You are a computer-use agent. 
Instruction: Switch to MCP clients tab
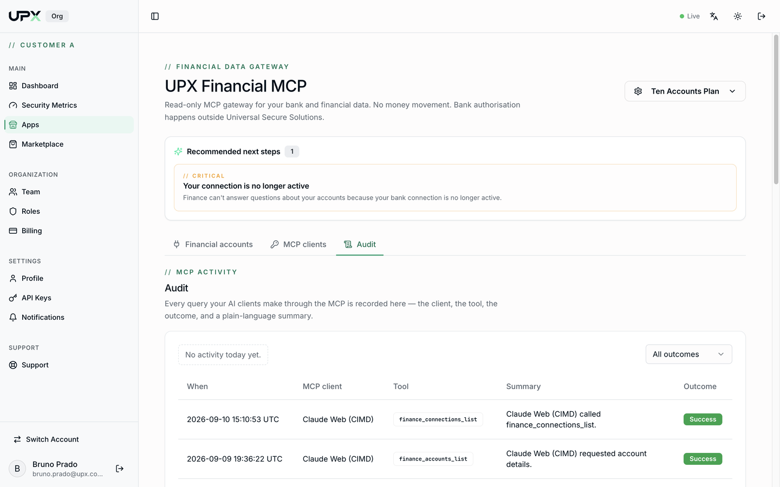click(x=298, y=245)
